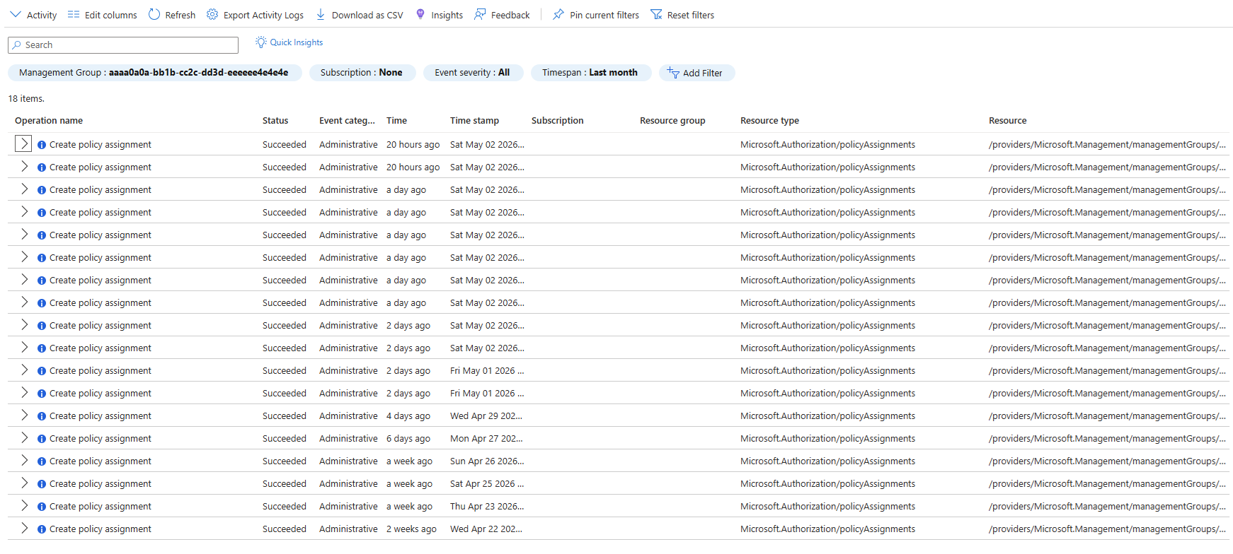The height and width of the screenshot is (554, 1233).
Task: Sort by the Resource group column header
Action: (672, 121)
